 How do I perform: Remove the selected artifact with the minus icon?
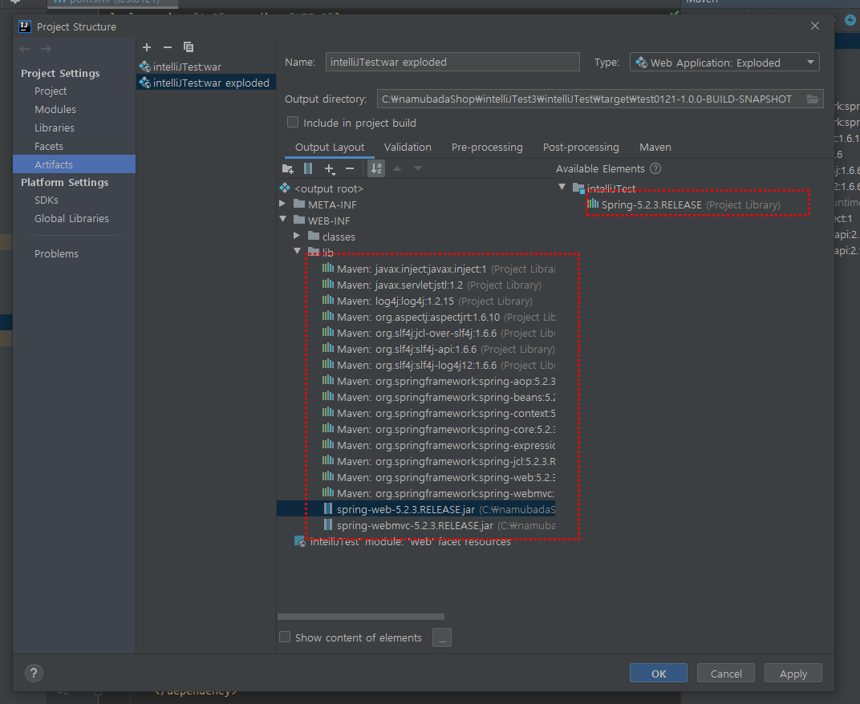168,47
